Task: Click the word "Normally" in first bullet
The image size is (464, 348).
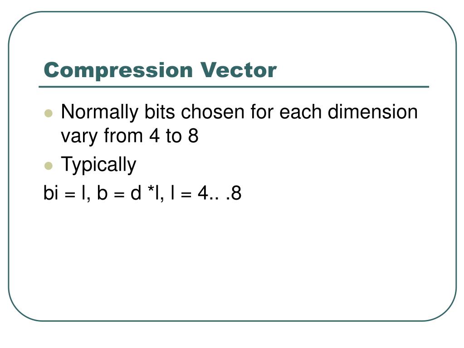Action: pos(100,113)
